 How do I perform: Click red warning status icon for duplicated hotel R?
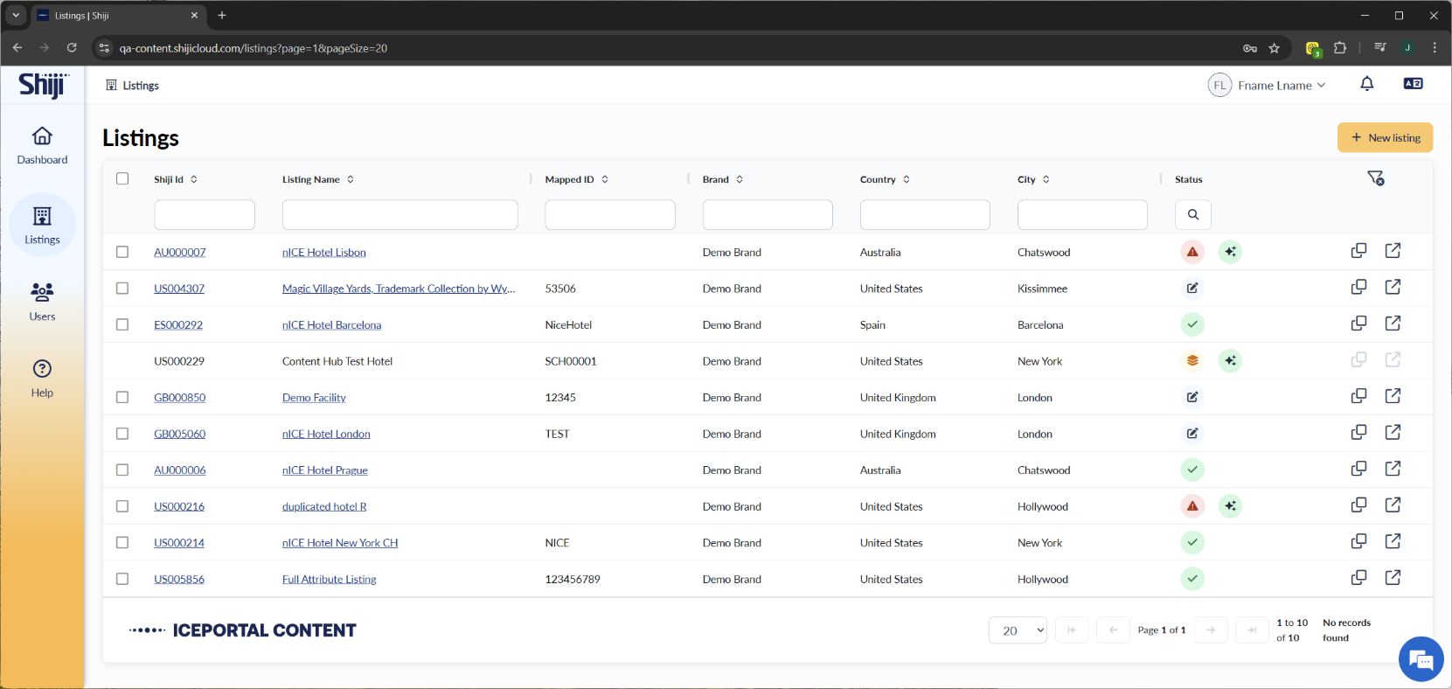point(1191,506)
